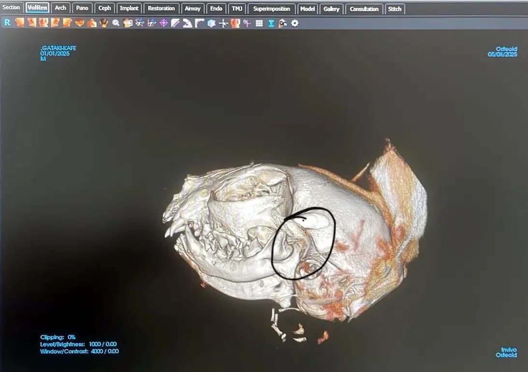Open the TMJ tab
Screen dimensions: 528x372
tap(237, 9)
